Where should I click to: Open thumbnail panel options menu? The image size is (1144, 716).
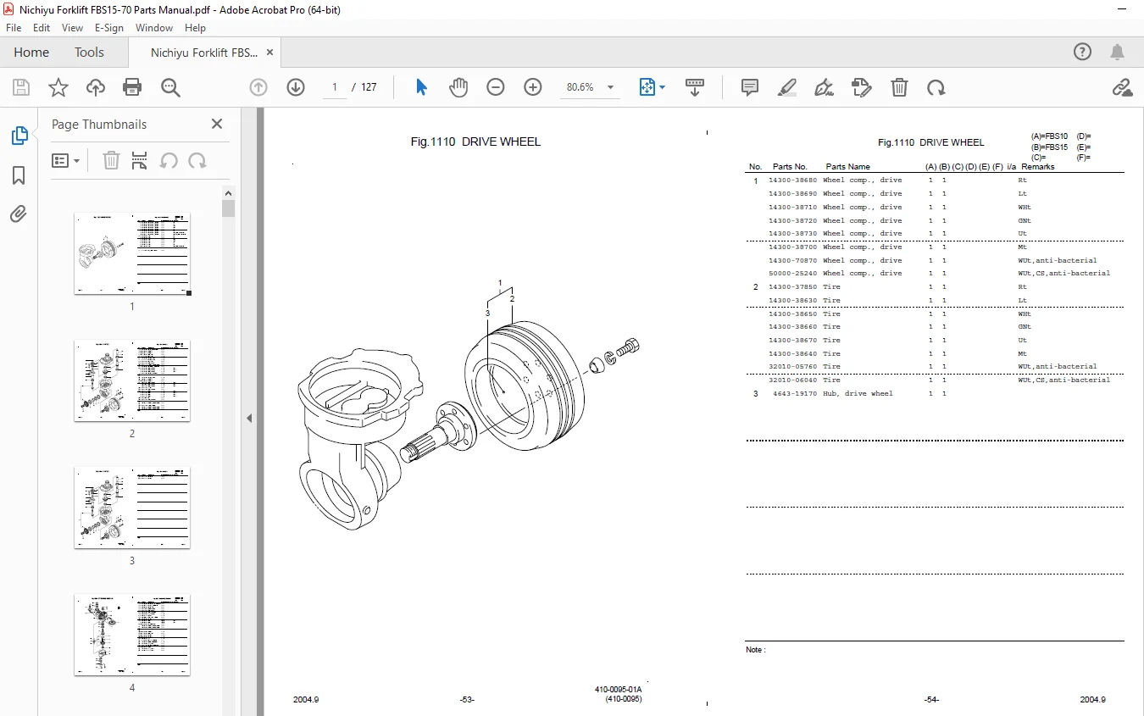coord(66,160)
